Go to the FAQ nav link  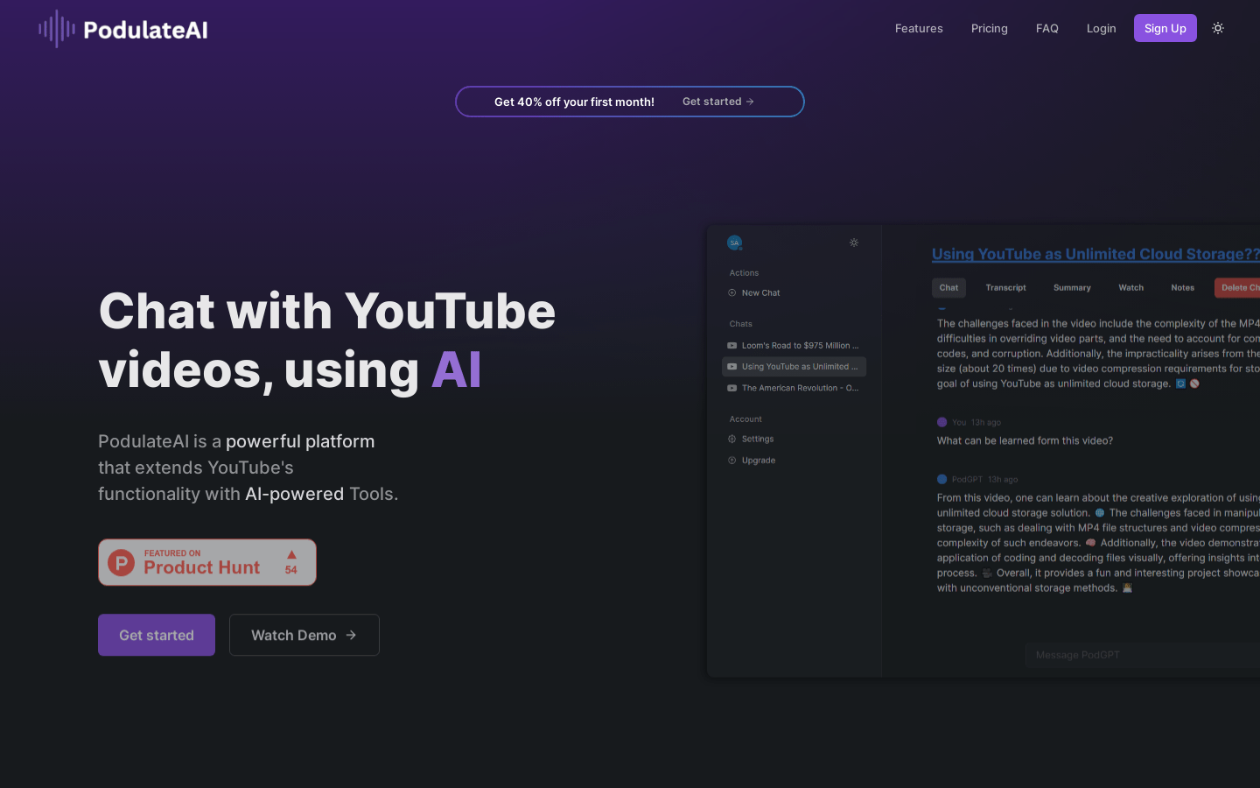coord(1047,28)
